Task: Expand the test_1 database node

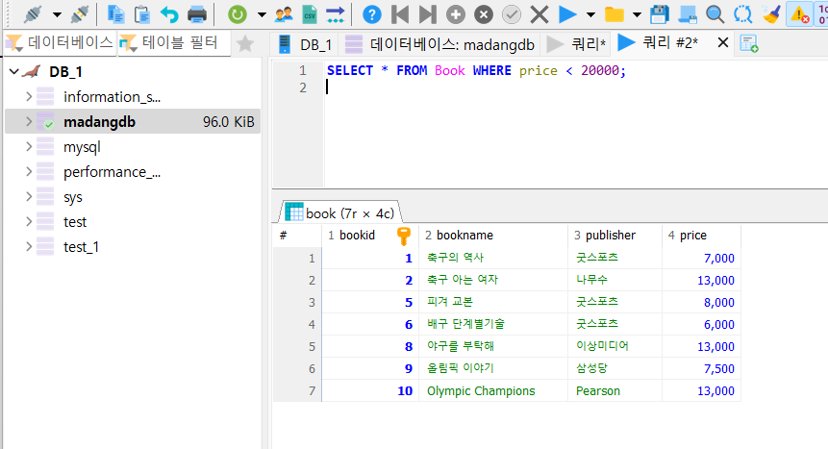Action: click(x=29, y=247)
